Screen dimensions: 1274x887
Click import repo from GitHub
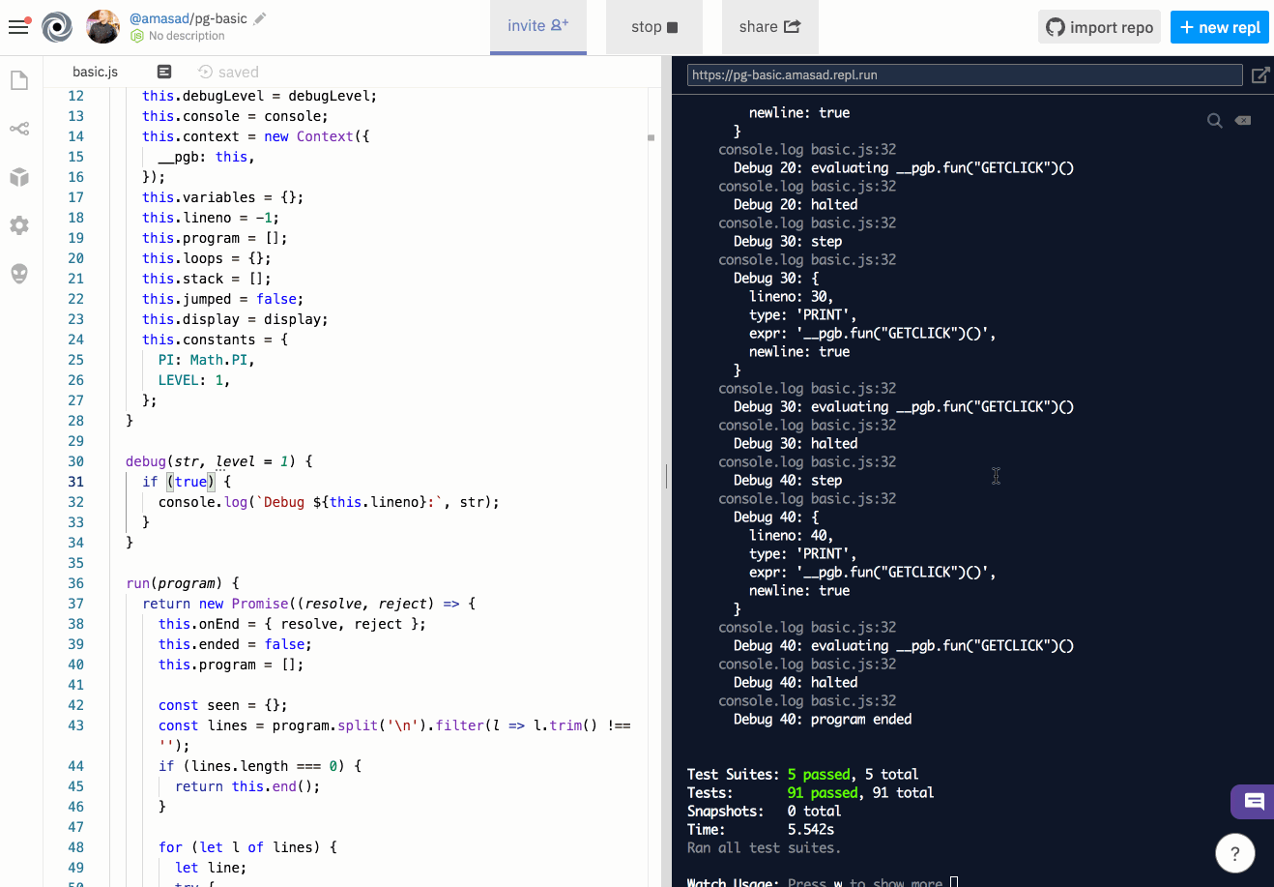(x=1100, y=27)
